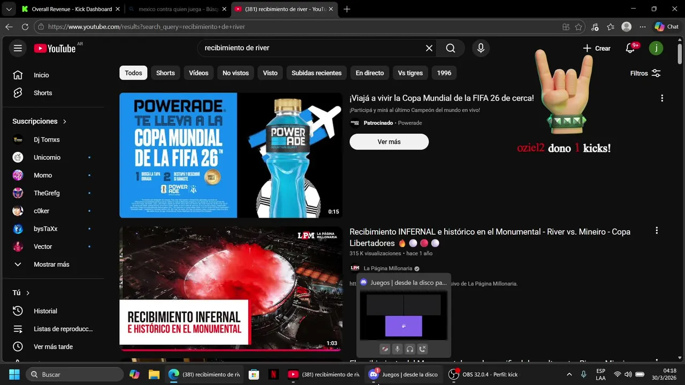Select the Shorts filter chip
685x385 pixels.
165,73
